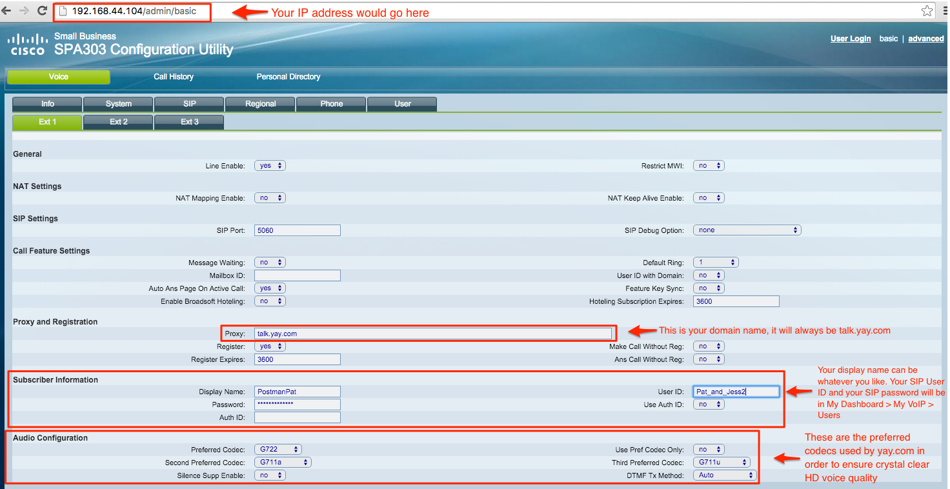The image size is (950, 489).
Task: Go back using the browser back arrow
Action: [6, 11]
